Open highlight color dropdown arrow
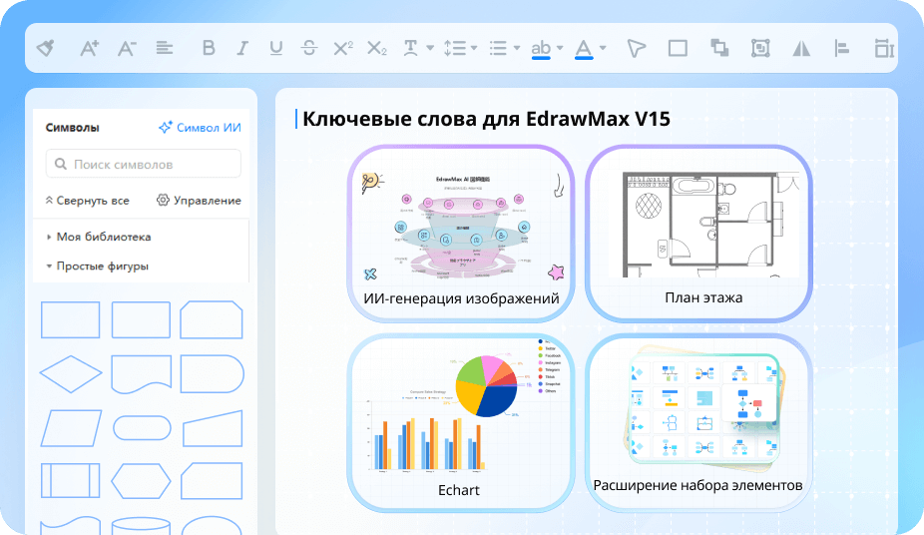 (x=560, y=48)
